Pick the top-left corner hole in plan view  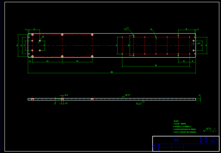coord(32,34)
